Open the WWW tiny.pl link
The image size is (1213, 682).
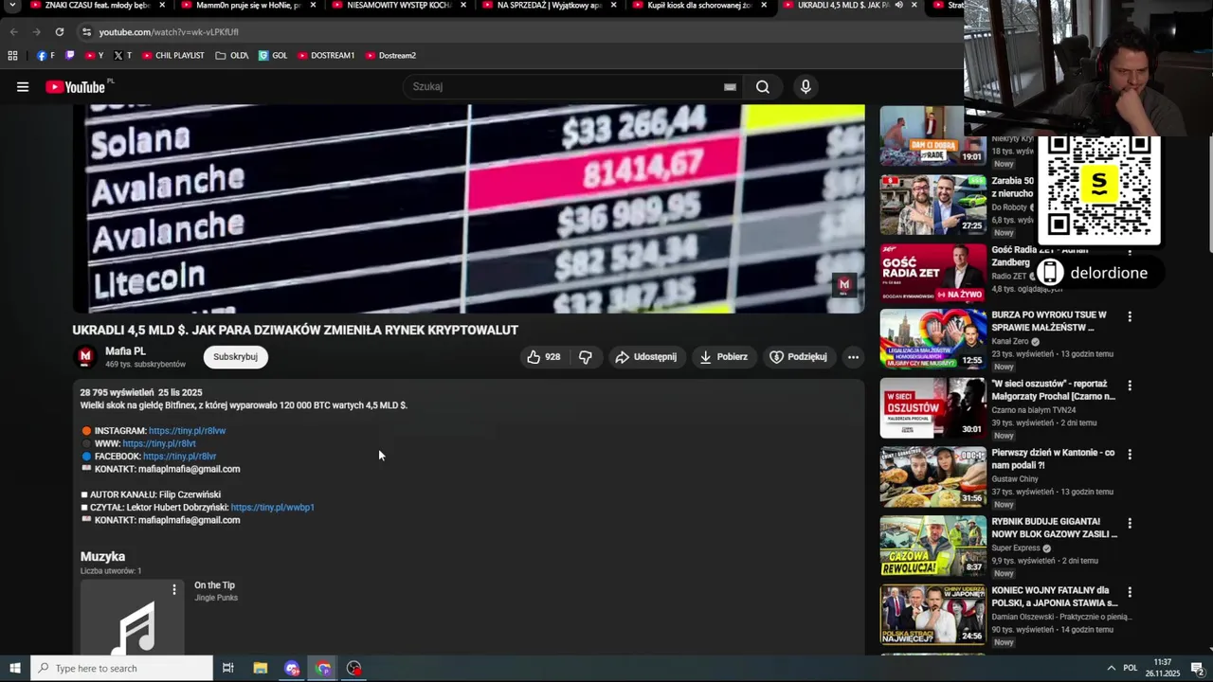tap(159, 443)
